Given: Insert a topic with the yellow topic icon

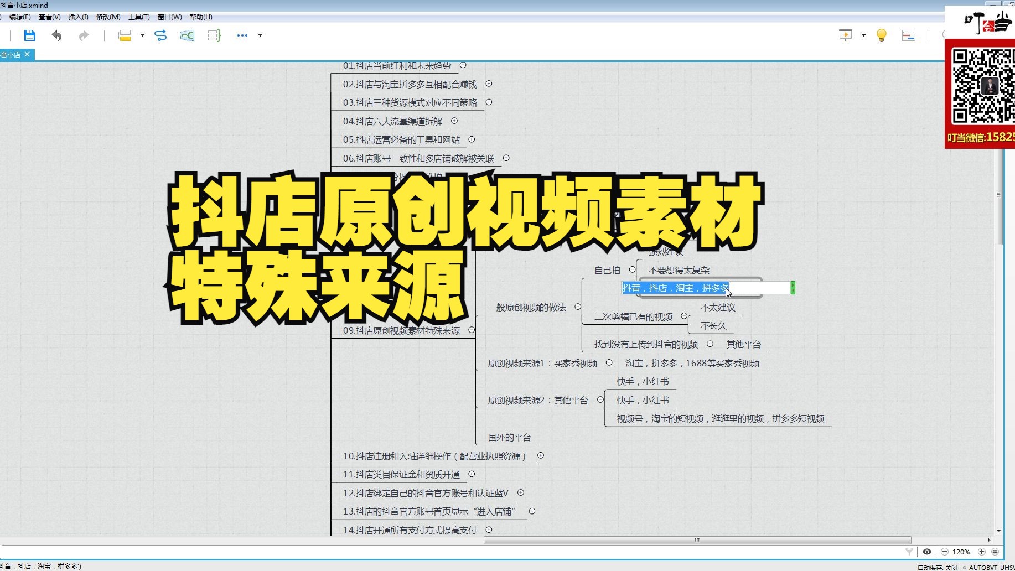Looking at the screenshot, I should coord(125,35).
